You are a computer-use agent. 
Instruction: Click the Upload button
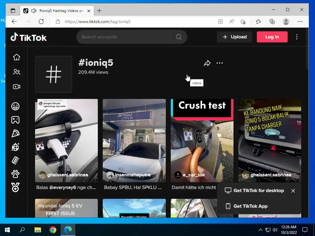(x=234, y=37)
